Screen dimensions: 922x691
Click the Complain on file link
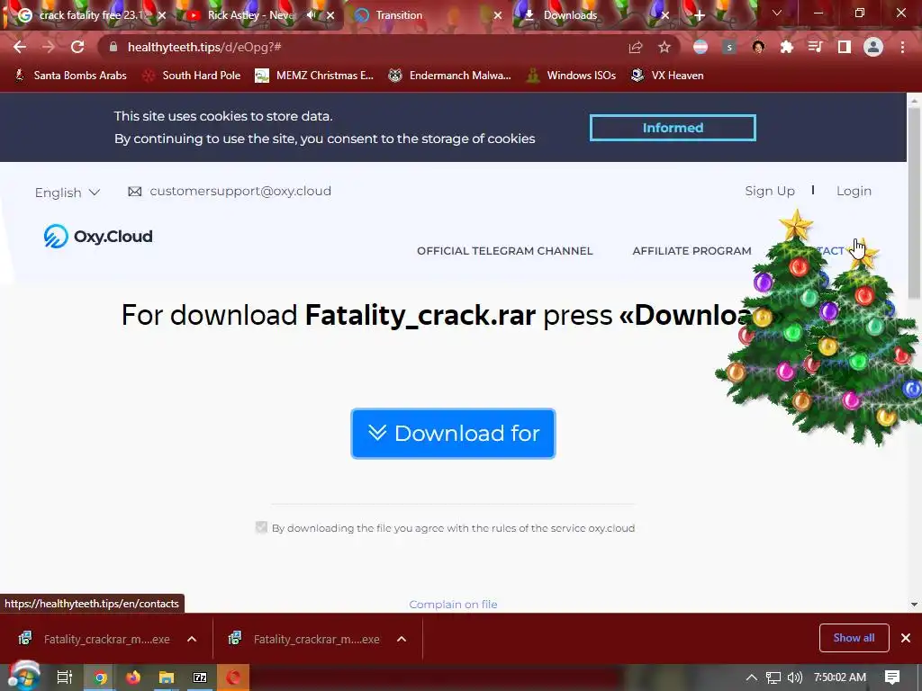453,605
